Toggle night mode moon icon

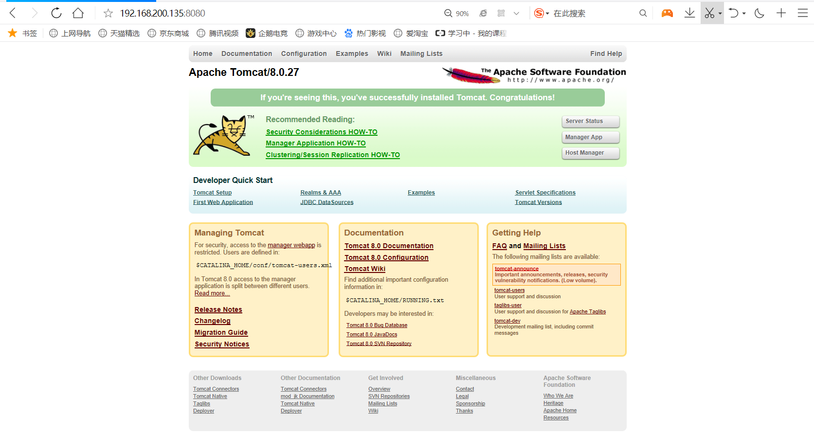760,13
